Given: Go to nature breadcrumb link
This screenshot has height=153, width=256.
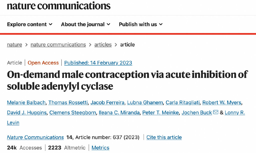Looking at the screenshot, I should 14,45.
